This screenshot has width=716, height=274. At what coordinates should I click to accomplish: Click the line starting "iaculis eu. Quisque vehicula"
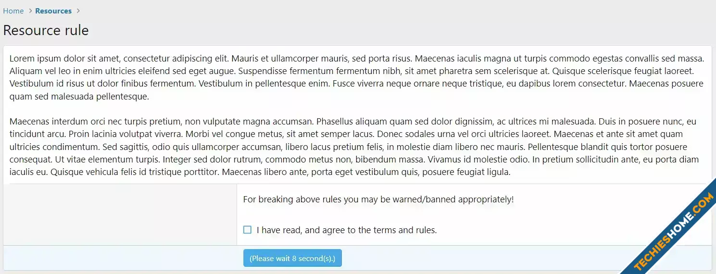(260, 172)
